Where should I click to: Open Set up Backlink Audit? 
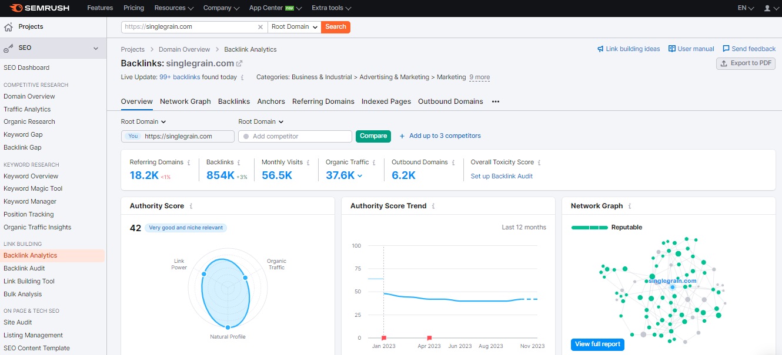click(502, 176)
